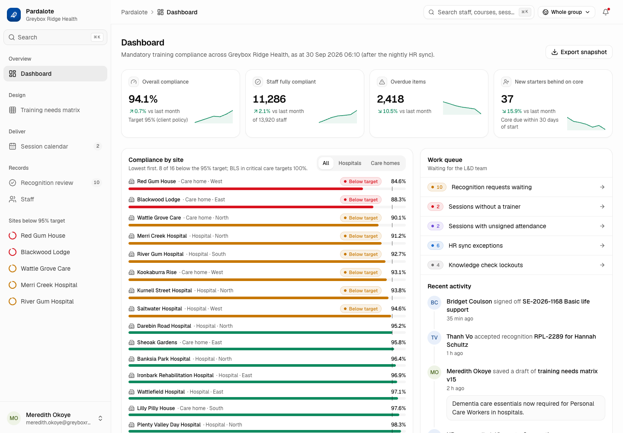This screenshot has width=623, height=433.
Task: Click Export snapshot button
Action: (579, 52)
